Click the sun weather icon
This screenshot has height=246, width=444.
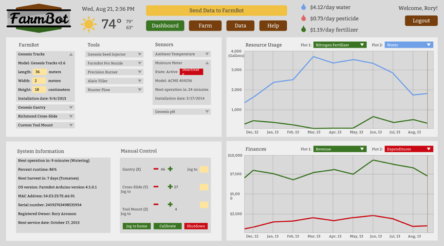[89, 24]
